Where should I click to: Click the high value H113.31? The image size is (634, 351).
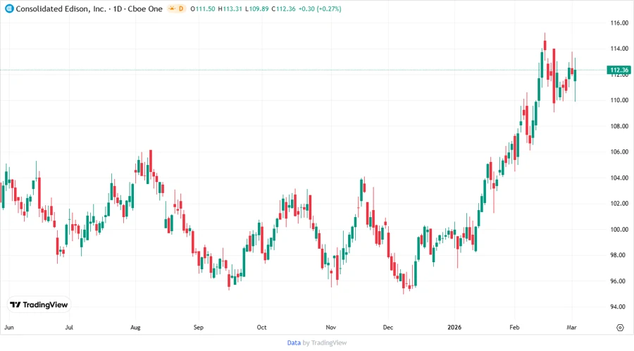click(x=230, y=8)
